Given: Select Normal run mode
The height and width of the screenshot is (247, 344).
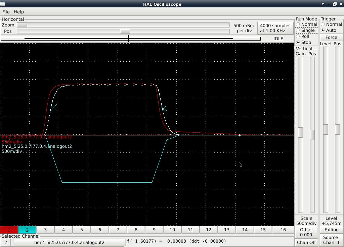Looking at the screenshot, I should click(x=306, y=24).
